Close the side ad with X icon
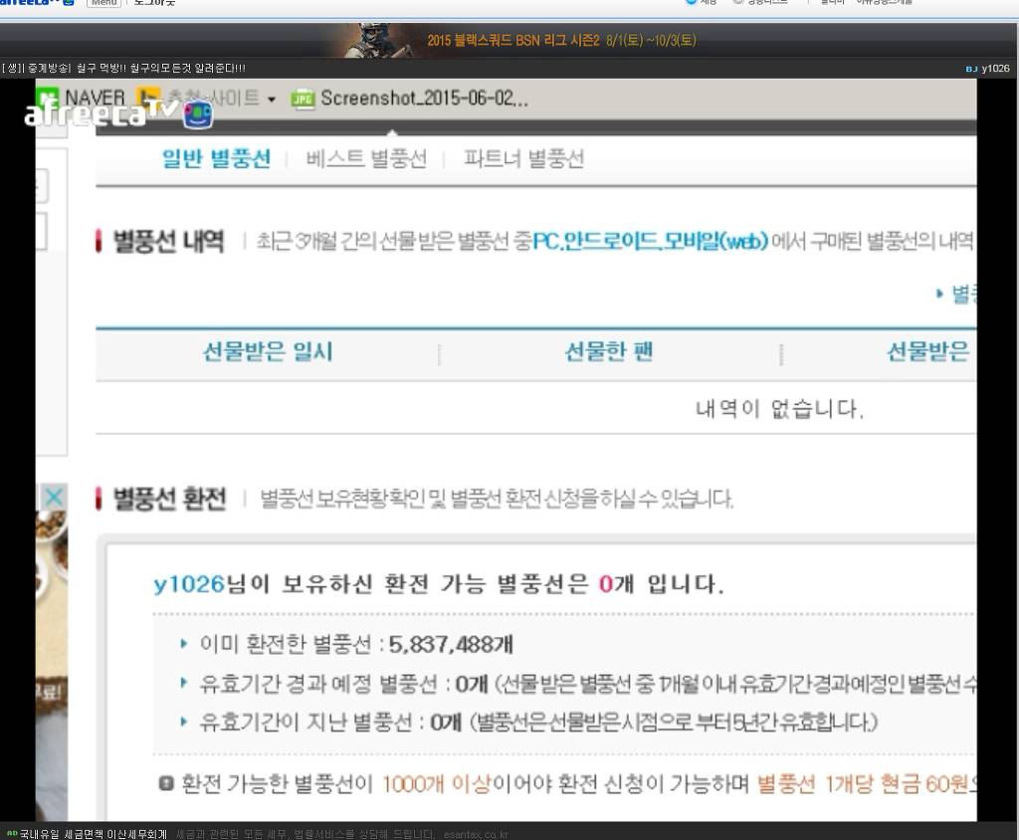This screenshot has width=1019, height=840. click(x=54, y=497)
